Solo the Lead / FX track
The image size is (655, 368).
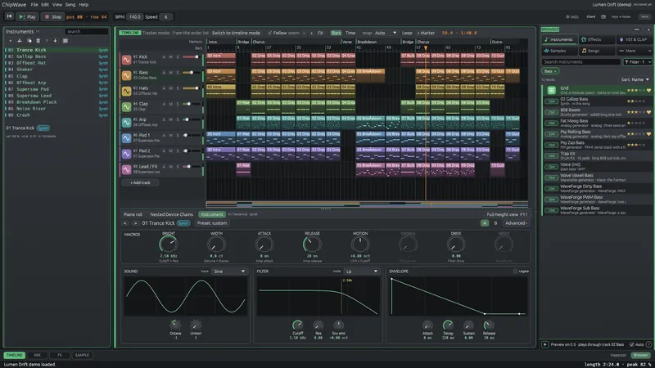tap(178, 167)
